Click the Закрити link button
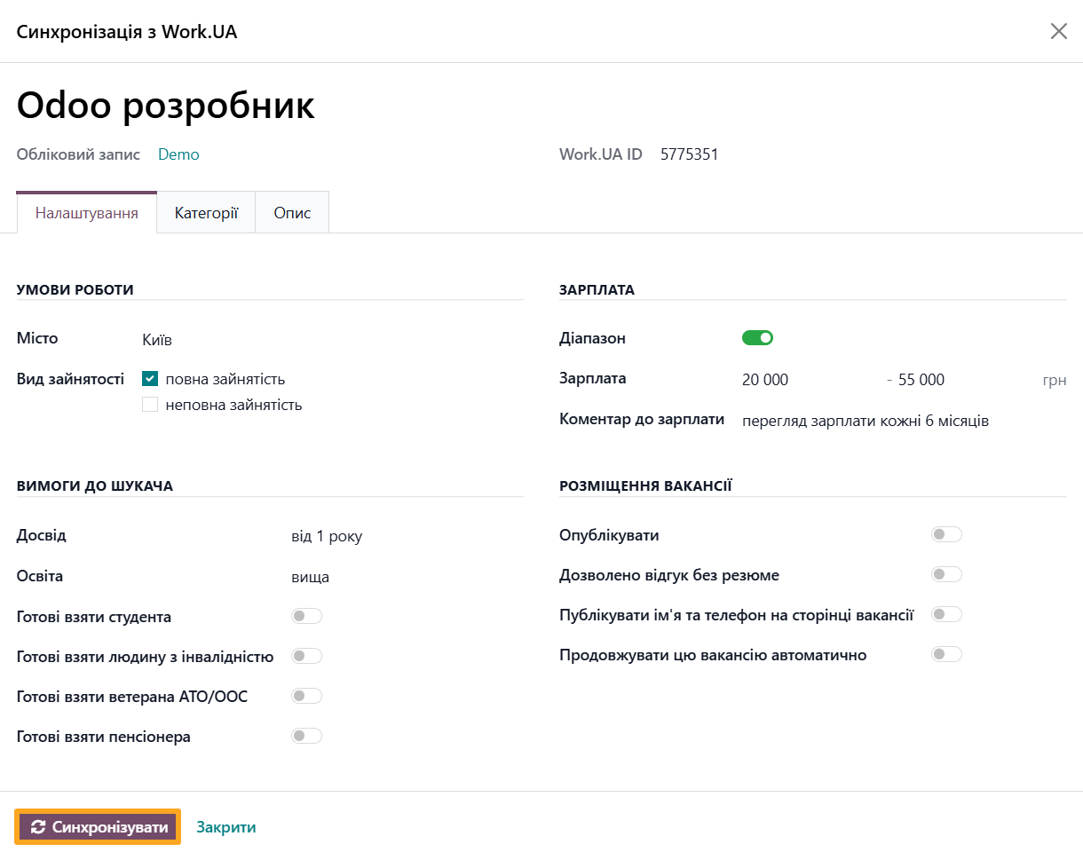Screen dimensions: 1083x860 (x=226, y=827)
